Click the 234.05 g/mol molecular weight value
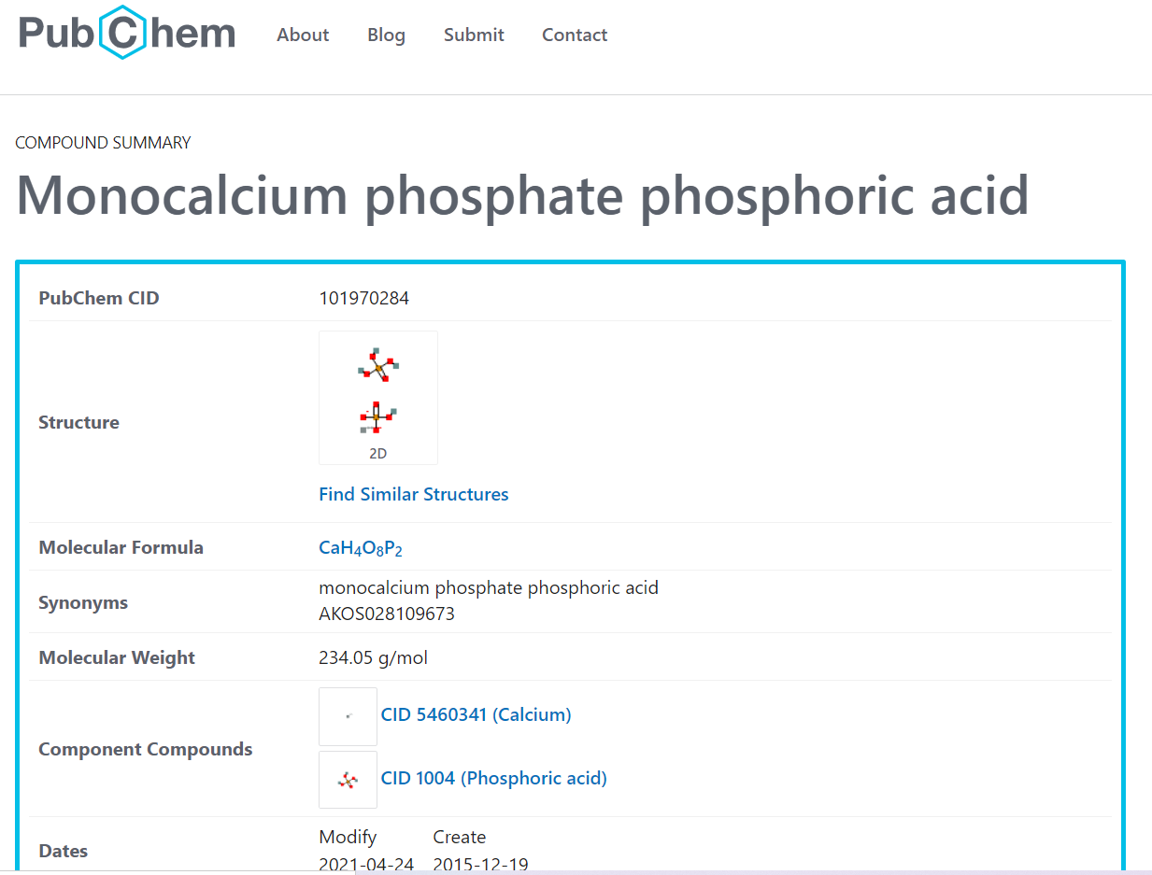 [374, 657]
